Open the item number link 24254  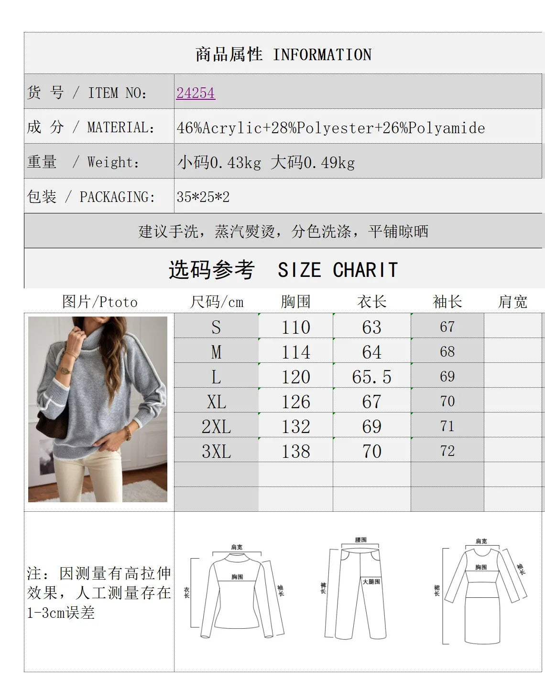(196, 93)
